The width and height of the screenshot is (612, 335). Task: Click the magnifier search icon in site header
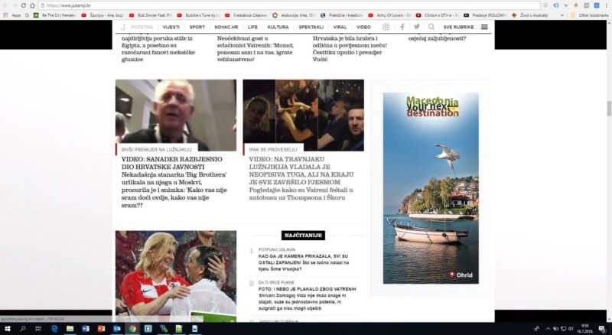coord(431,27)
